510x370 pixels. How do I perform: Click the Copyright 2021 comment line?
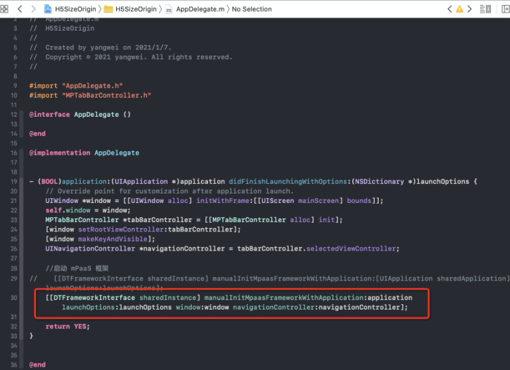click(x=131, y=57)
